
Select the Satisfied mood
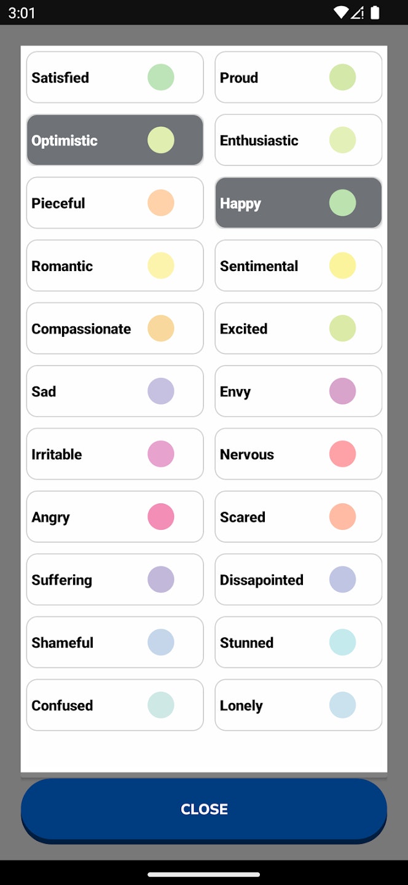tap(115, 77)
